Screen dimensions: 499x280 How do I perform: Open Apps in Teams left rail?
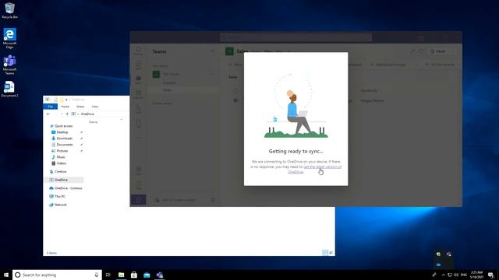pyautogui.click(x=139, y=170)
